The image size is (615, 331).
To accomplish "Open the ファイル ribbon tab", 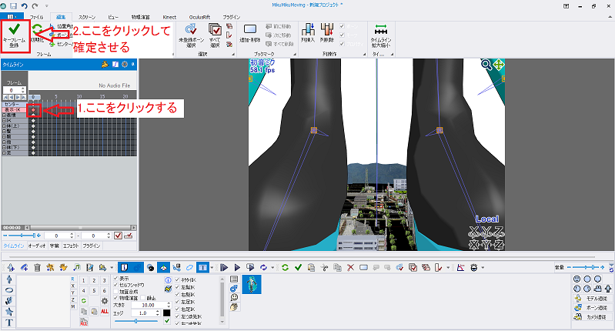I will pyautogui.click(x=36, y=17).
